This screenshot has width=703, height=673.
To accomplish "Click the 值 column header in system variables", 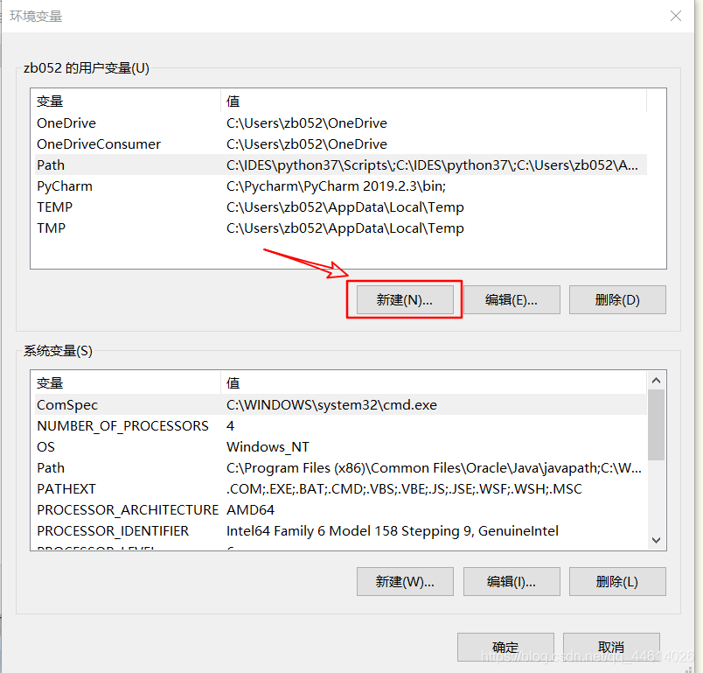I will pos(434,382).
